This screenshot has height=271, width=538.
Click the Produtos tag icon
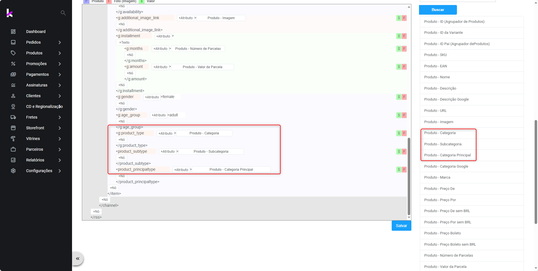click(13, 53)
